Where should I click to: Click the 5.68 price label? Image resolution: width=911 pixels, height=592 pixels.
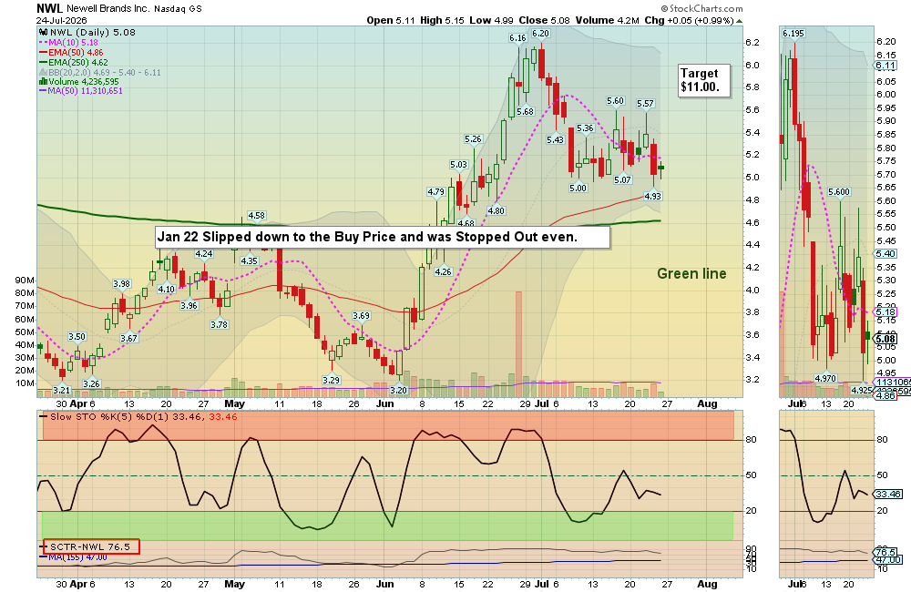point(525,111)
